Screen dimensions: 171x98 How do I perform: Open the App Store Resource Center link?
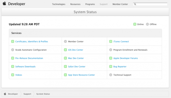click(81, 75)
